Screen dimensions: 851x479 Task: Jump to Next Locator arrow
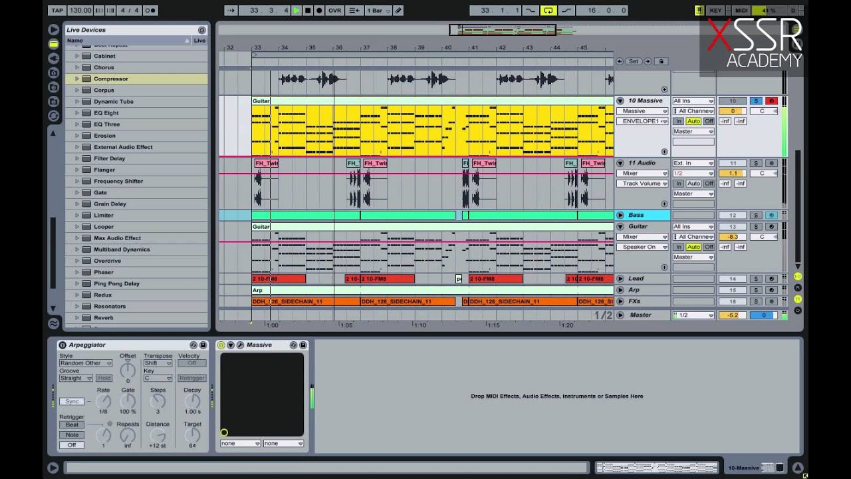(647, 61)
